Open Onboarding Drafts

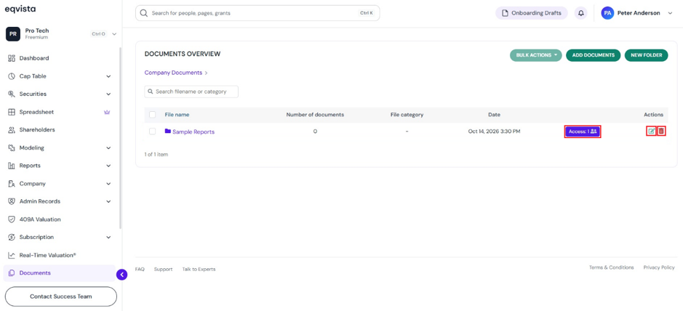(x=532, y=13)
